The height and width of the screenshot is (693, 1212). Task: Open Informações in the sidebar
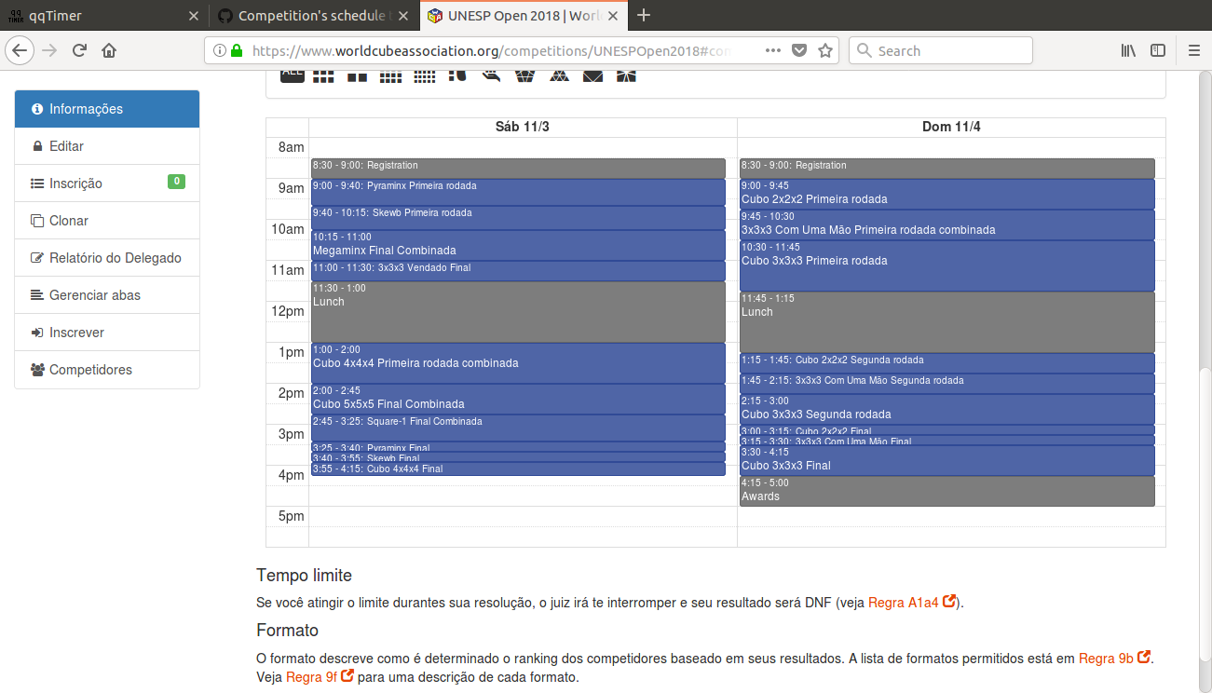coord(107,109)
